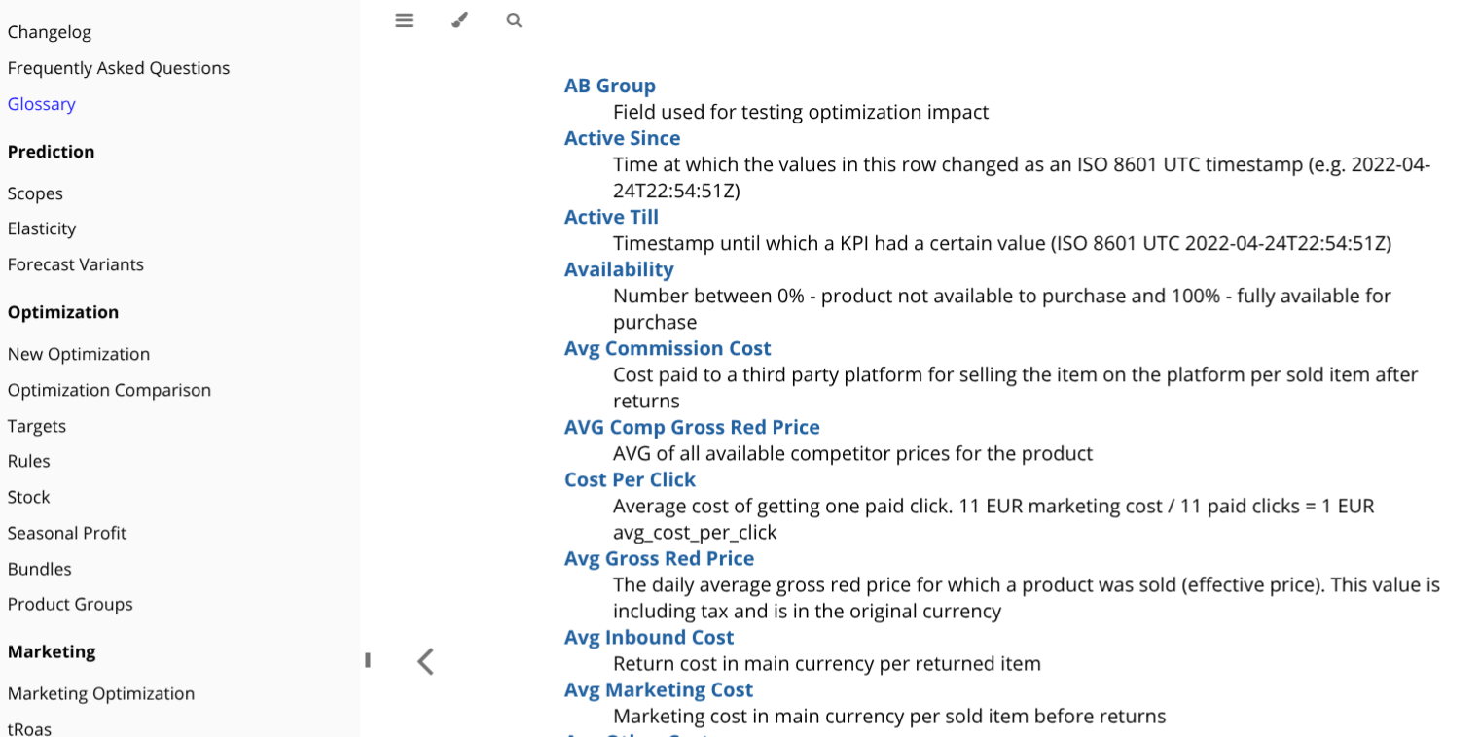Screen dimensions: 1480x737
Task: Open Optimization Comparison page
Action: coord(109,390)
